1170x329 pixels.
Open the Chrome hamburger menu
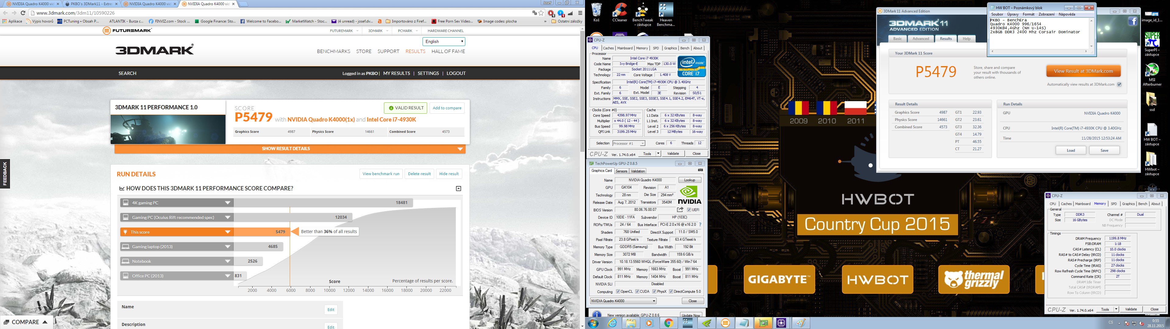(x=580, y=13)
